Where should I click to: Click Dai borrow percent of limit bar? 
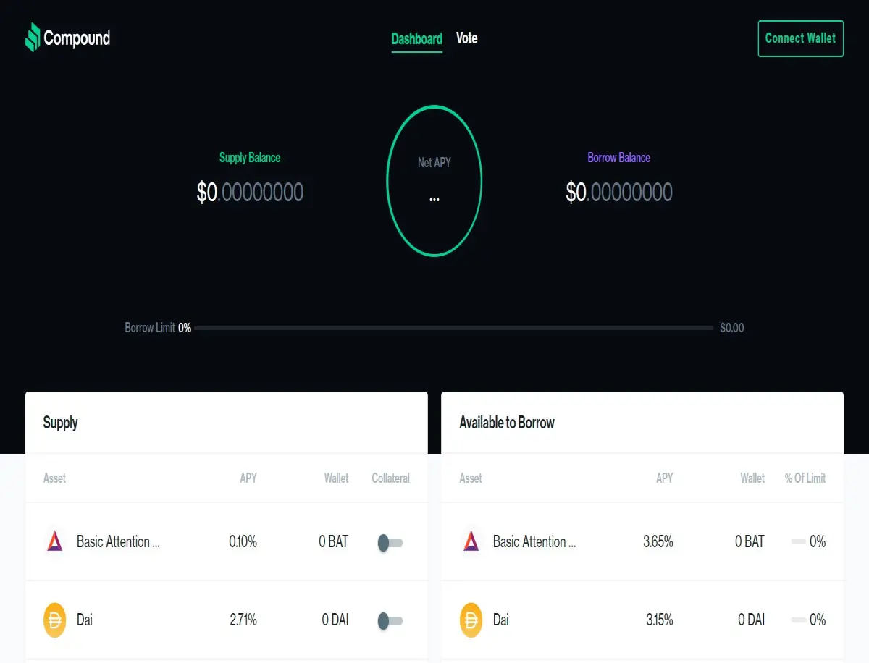[x=798, y=620]
